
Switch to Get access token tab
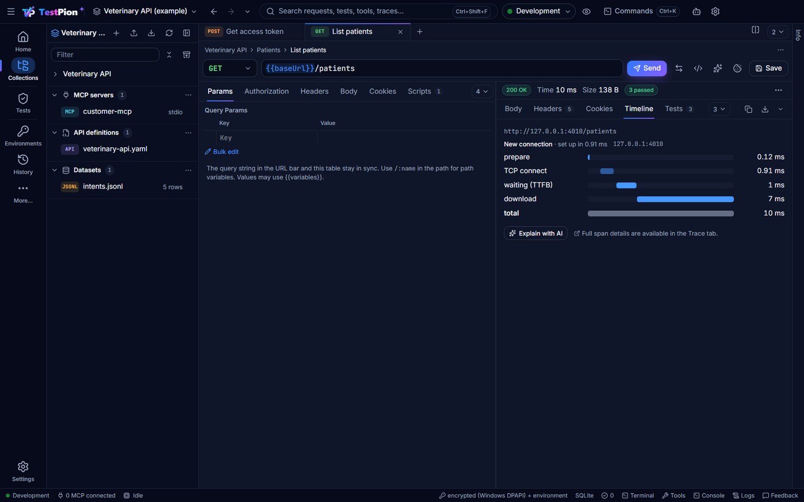coord(251,32)
